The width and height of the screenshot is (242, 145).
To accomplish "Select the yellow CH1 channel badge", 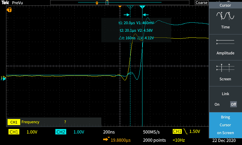I will click(14, 132).
